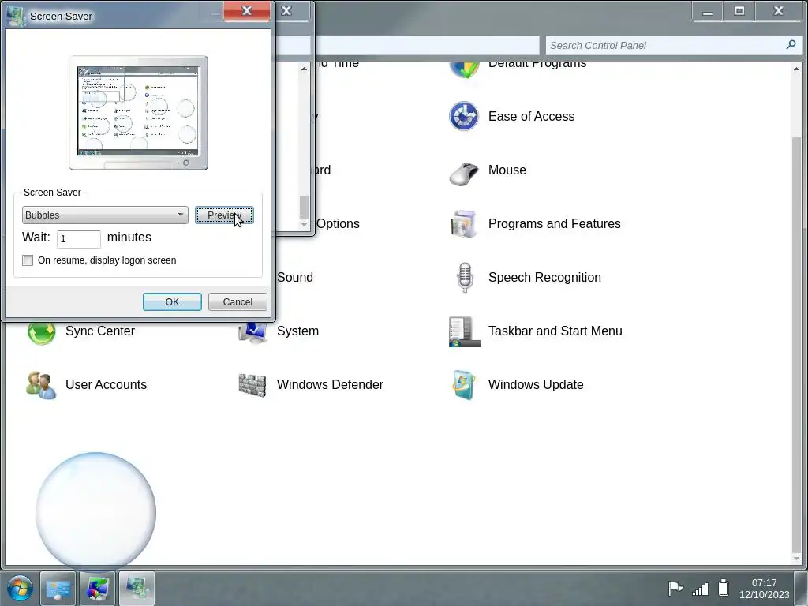
Task: Open Sync Center green icon
Action: [x=41, y=332]
